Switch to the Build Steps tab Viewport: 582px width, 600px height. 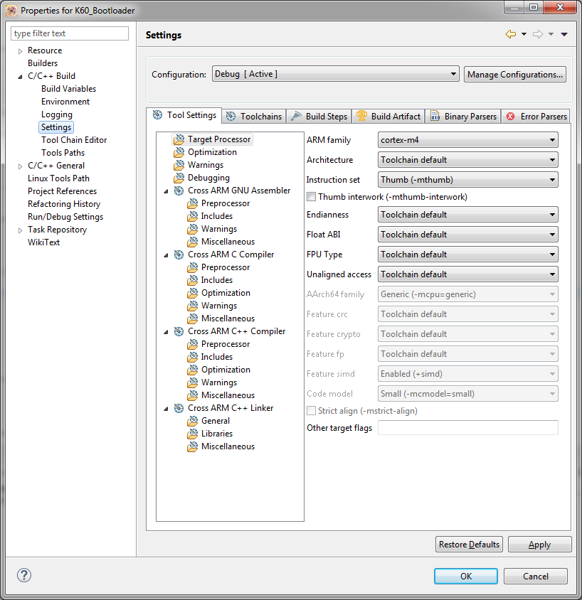click(319, 117)
